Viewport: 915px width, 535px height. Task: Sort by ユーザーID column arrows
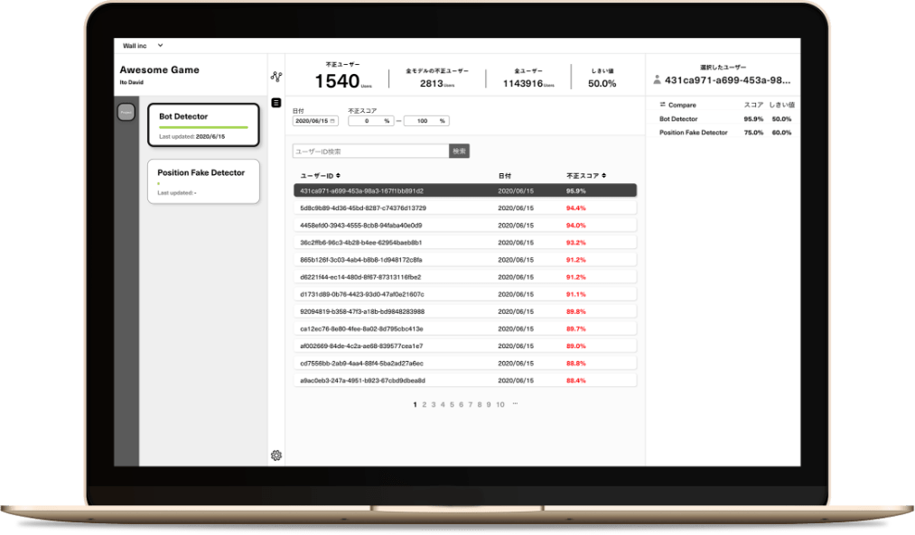click(x=338, y=175)
